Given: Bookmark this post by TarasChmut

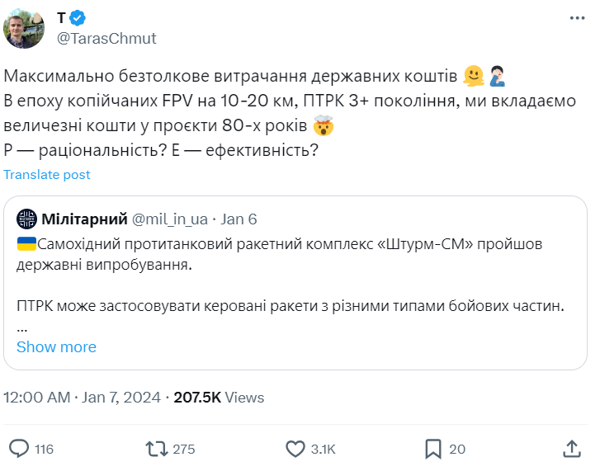Looking at the screenshot, I should click(x=433, y=449).
